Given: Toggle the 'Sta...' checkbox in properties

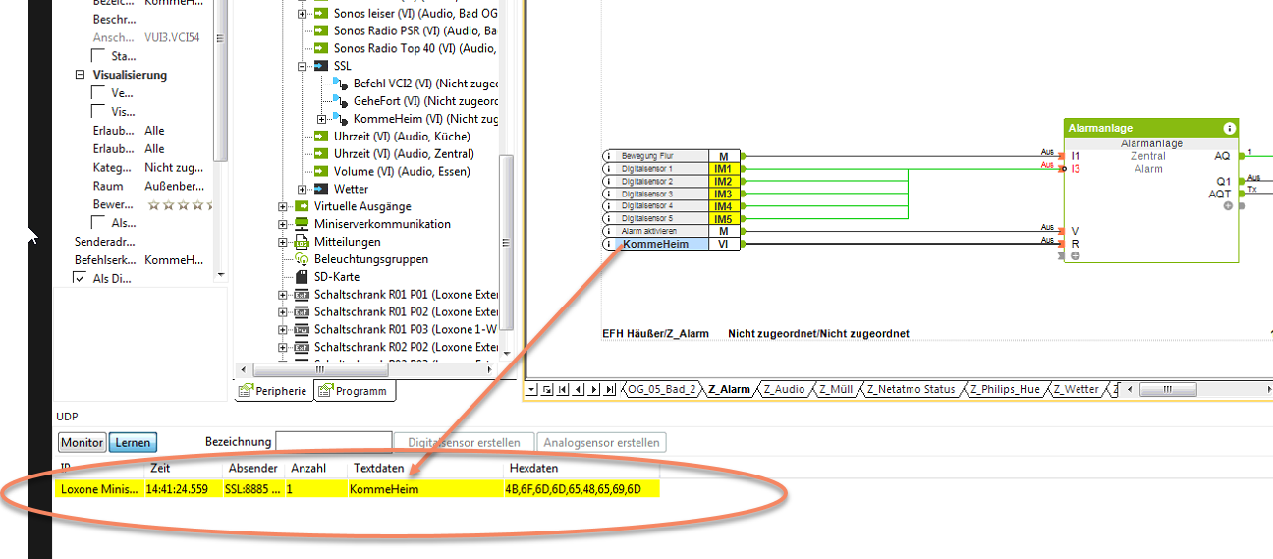Looking at the screenshot, I should 98,56.
